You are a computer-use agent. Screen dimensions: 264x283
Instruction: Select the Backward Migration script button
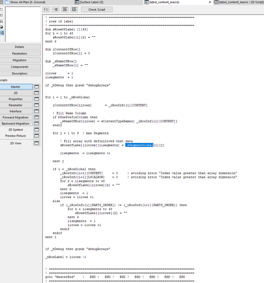pyautogui.click(x=16, y=124)
